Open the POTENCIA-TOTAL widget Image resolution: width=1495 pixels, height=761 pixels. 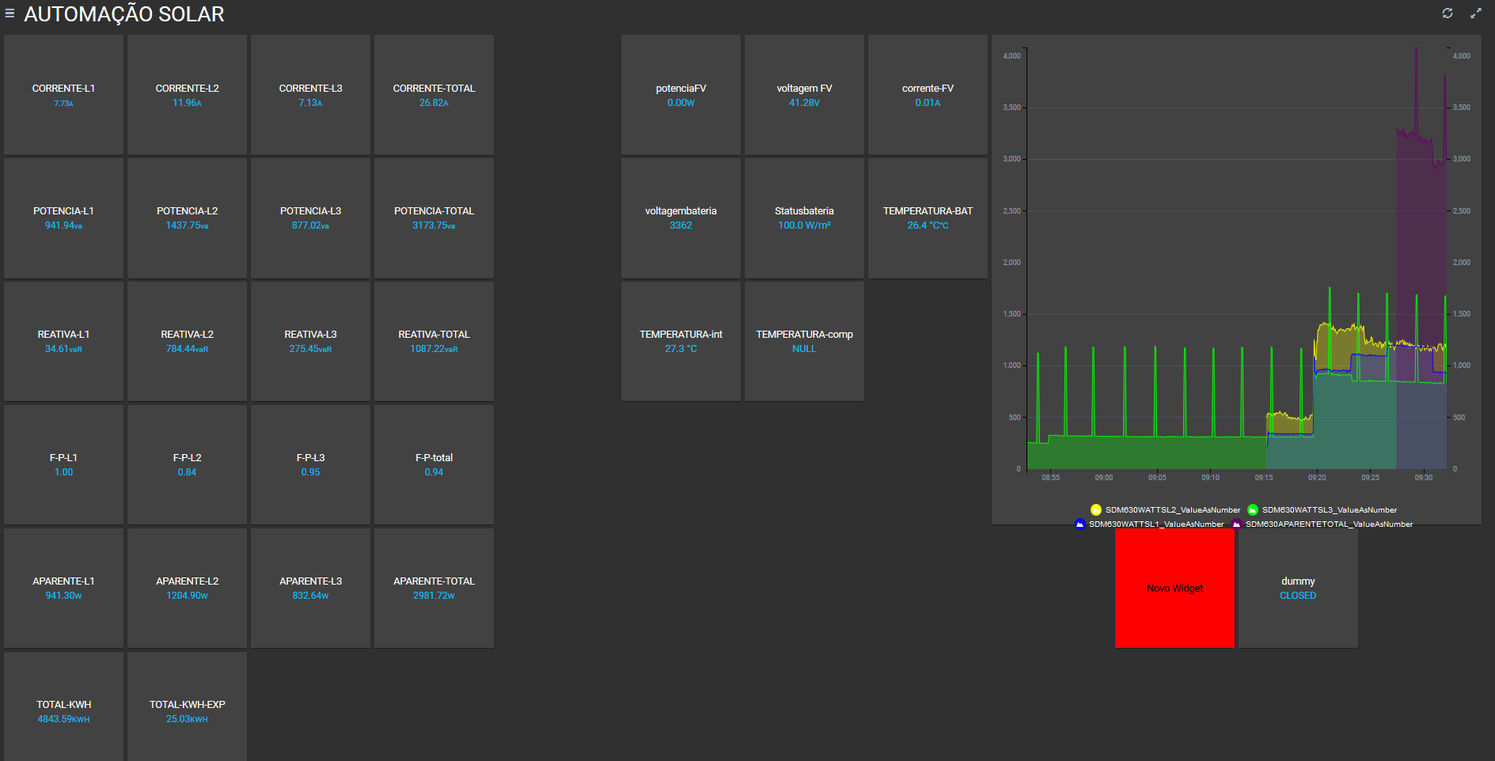click(434, 218)
